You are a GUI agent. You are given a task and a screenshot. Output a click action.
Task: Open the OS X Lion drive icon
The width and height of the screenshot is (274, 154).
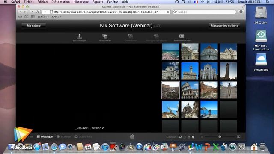[261, 12]
